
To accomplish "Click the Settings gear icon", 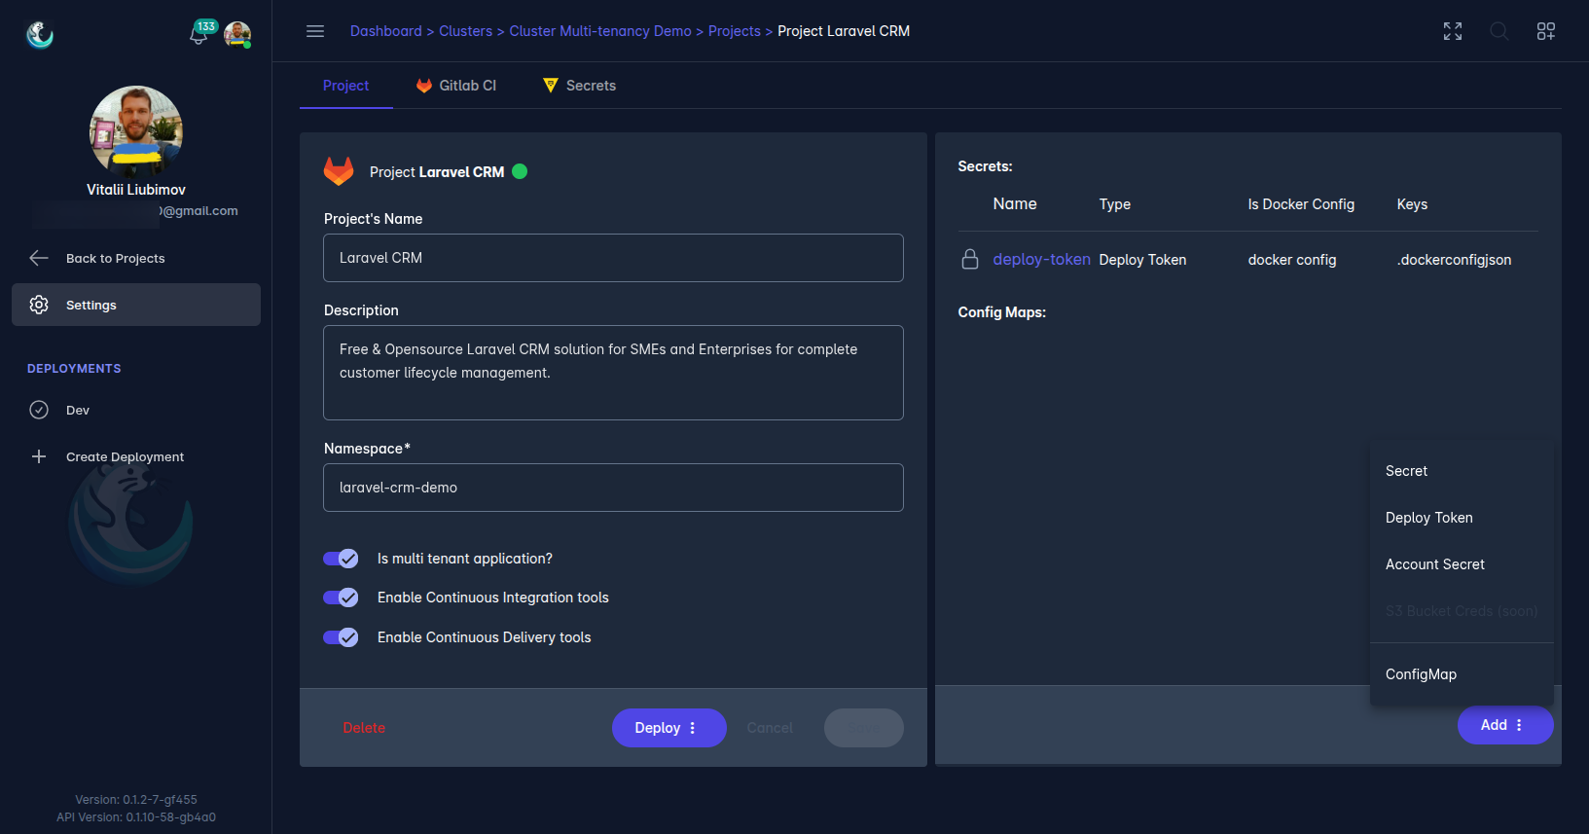I will click(39, 305).
